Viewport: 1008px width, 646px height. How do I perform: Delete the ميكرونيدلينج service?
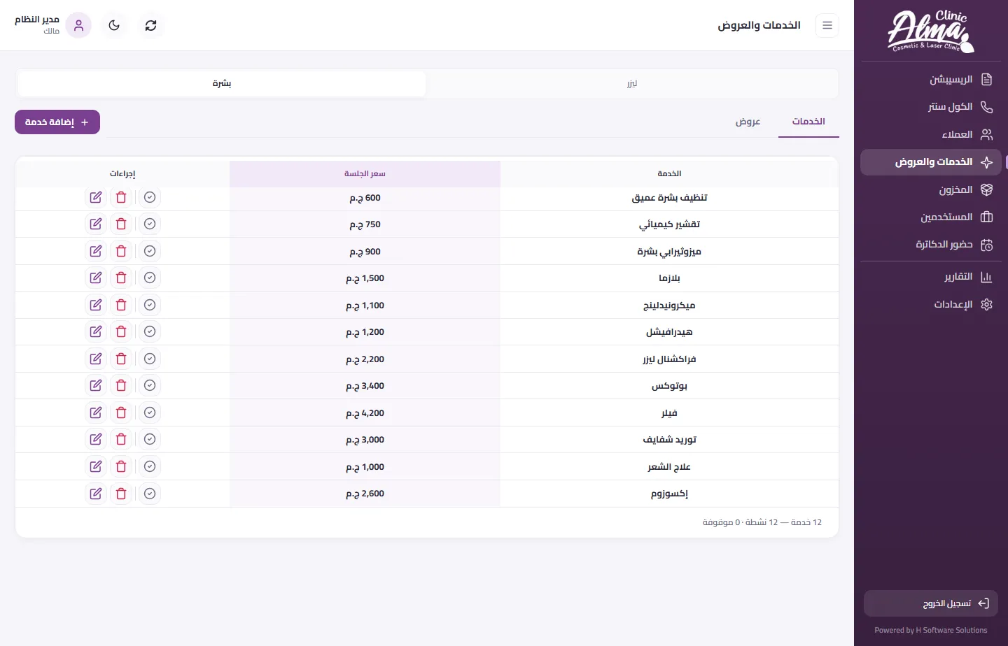coord(121,305)
